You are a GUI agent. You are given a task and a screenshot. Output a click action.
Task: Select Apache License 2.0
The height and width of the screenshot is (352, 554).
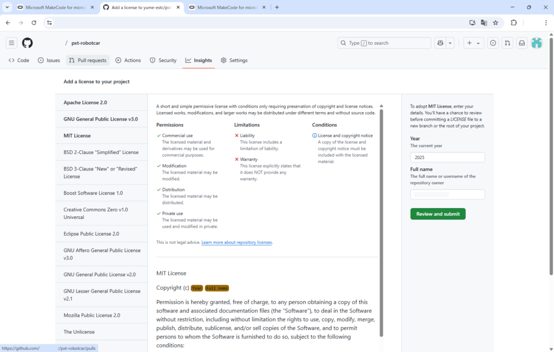click(x=101, y=102)
